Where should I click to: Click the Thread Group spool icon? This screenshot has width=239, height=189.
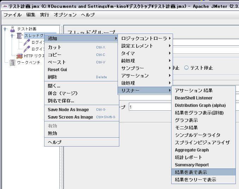tap(19, 35)
